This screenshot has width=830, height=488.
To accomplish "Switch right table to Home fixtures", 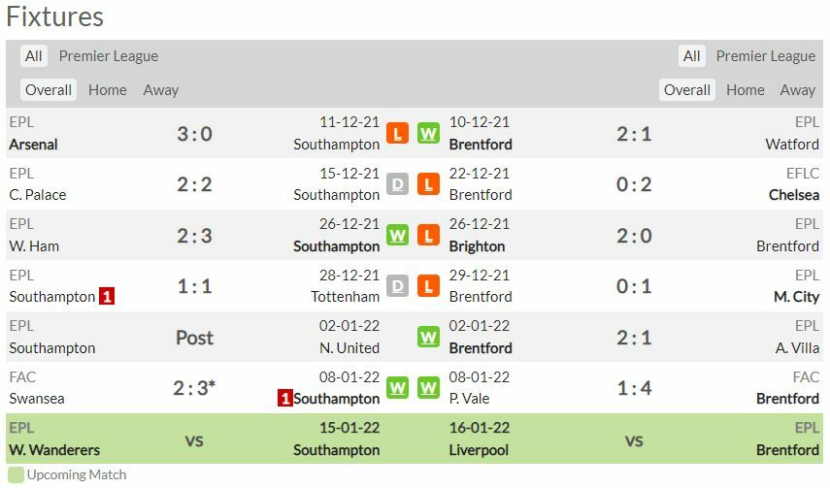I will click(745, 90).
